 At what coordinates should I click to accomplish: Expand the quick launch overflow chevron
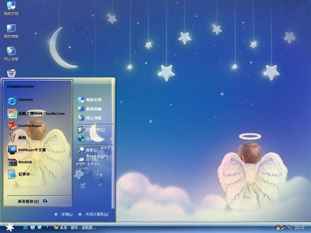pos(47,227)
